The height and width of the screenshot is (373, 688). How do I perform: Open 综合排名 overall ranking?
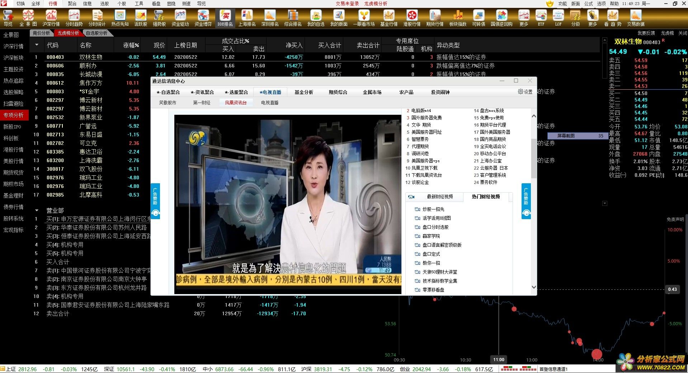[293, 18]
